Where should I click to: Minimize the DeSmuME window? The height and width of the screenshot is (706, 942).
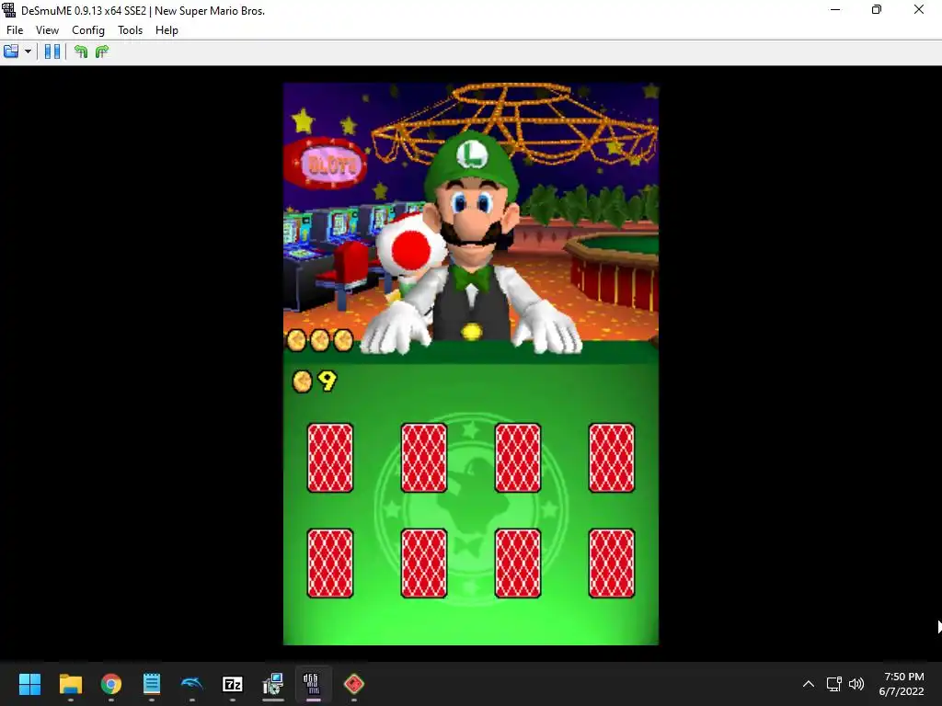pyautogui.click(x=835, y=10)
